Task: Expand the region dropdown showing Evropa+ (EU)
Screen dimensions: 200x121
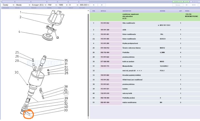Action: (39, 5)
